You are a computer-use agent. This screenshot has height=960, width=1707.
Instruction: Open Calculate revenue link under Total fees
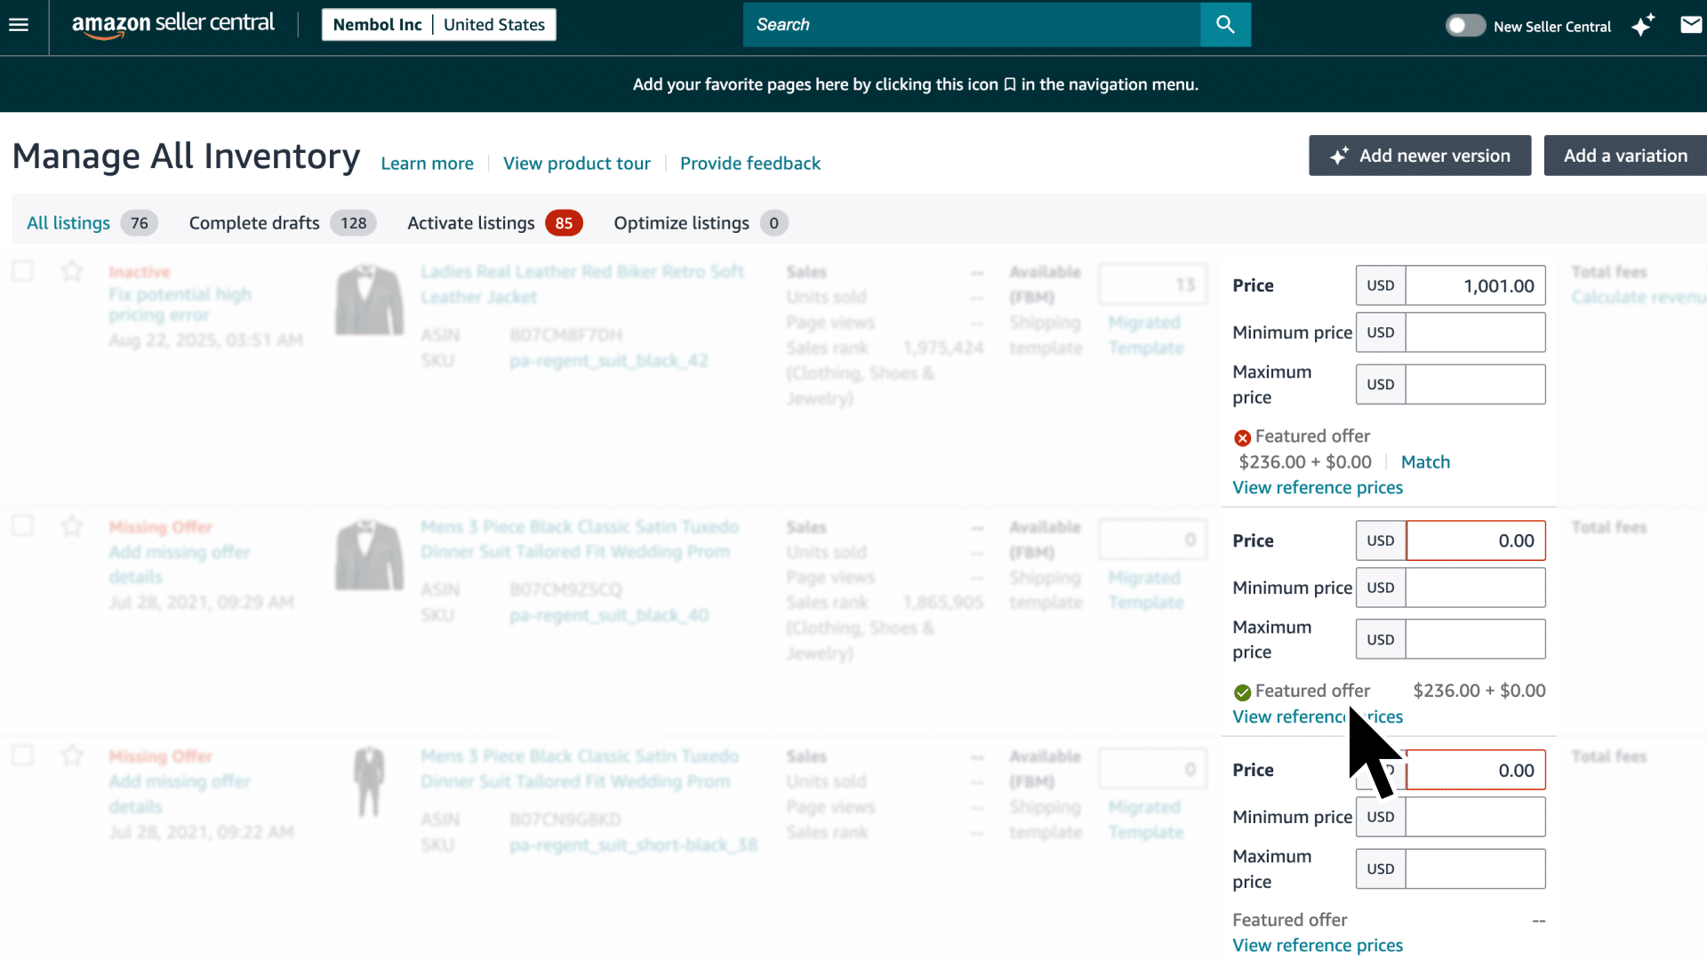click(1639, 297)
